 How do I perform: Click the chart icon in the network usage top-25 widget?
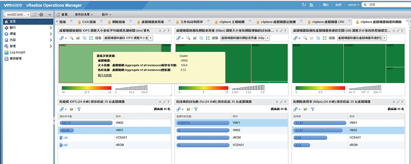click(305, 109)
